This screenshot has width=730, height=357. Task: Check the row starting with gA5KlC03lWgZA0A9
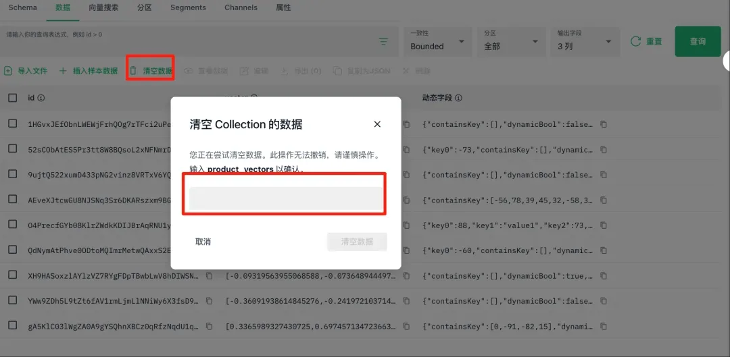(13, 325)
